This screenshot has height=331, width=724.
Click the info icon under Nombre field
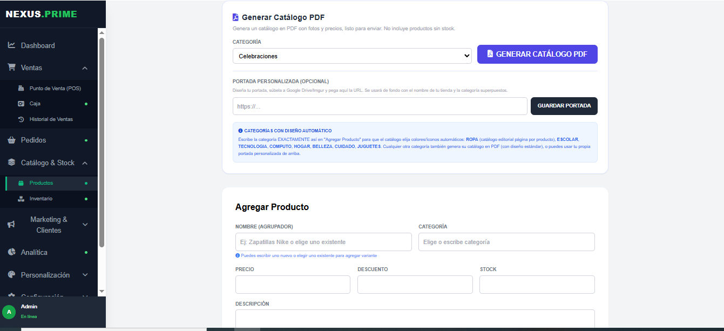pyautogui.click(x=238, y=255)
